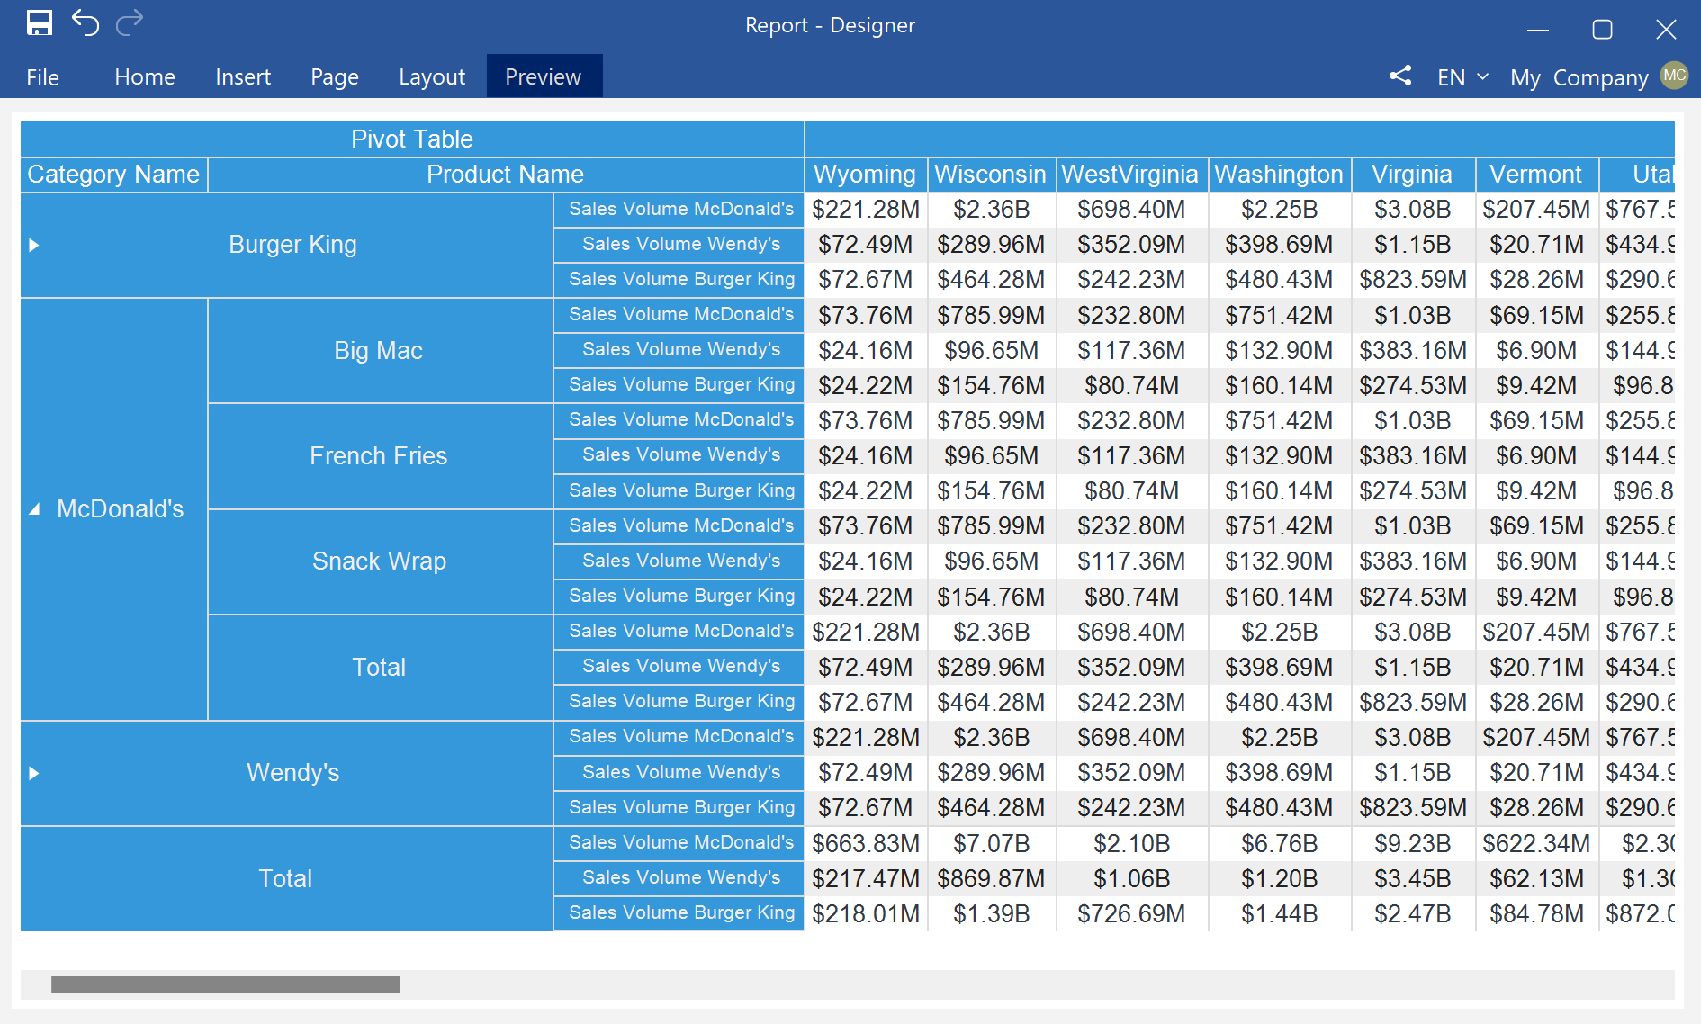Click the My Company label
This screenshot has height=1024, width=1701.
(x=1579, y=77)
